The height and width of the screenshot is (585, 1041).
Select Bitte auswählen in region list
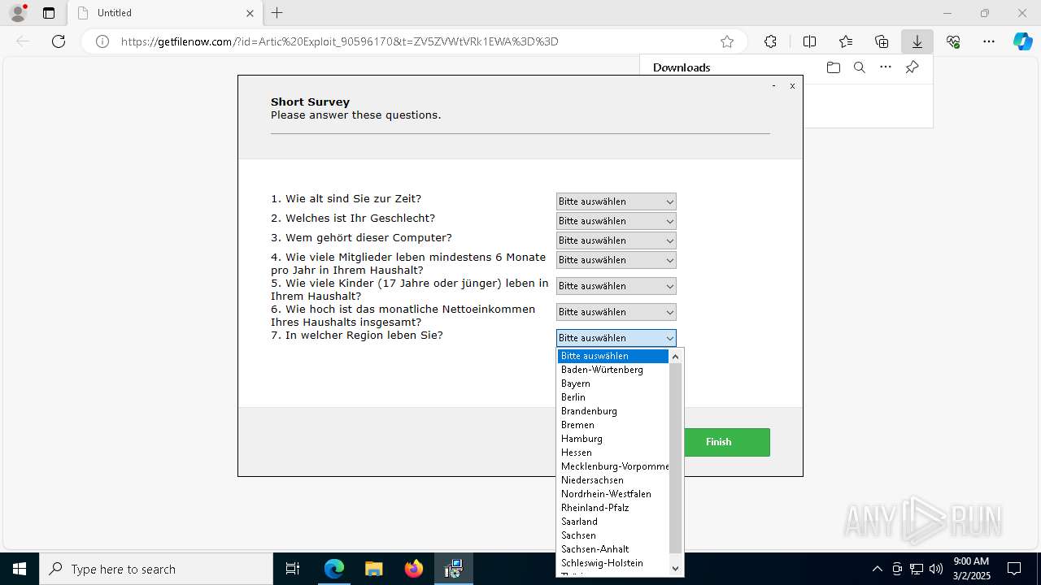pos(613,356)
